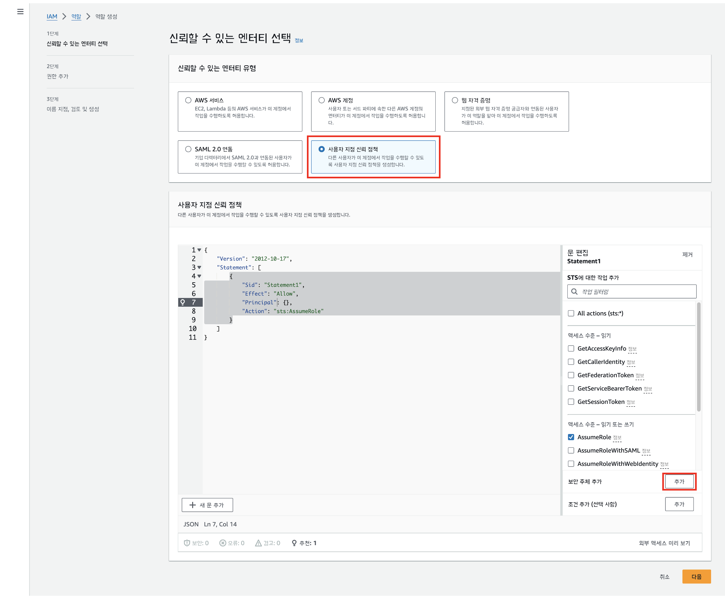Click the lightbulb suggestion icon on line 7

(183, 302)
